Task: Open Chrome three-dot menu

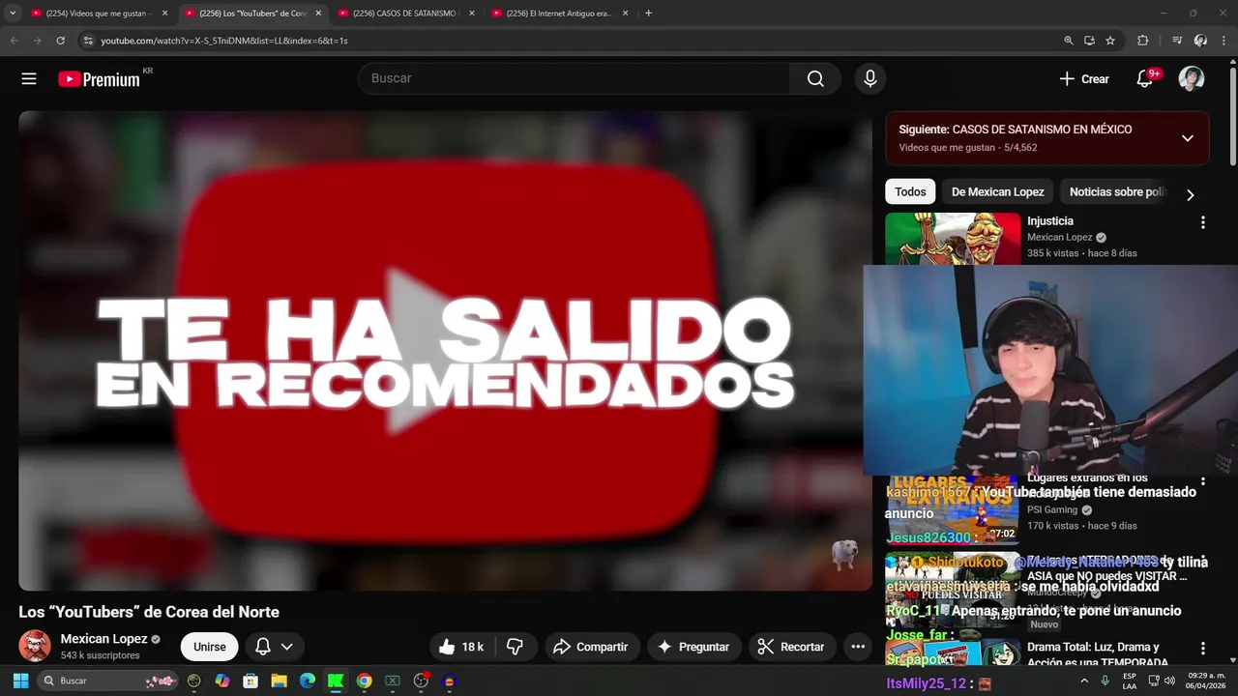Action: (x=1224, y=41)
